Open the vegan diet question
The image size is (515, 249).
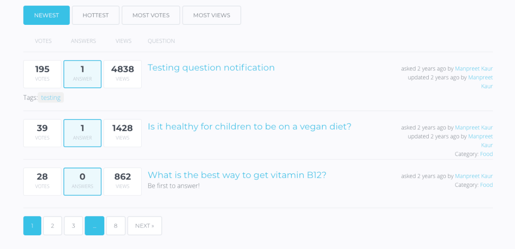[249, 126]
